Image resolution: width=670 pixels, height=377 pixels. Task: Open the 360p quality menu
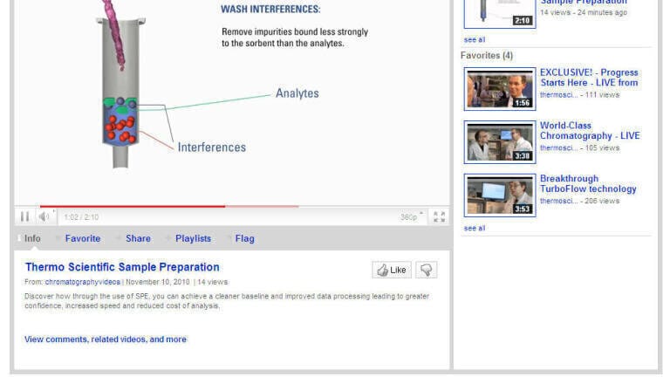pos(411,216)
